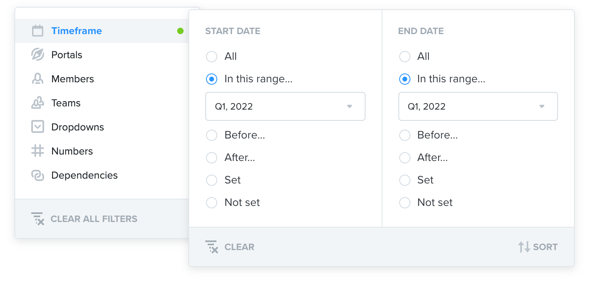Select After option under END DATE
Screen dimensions: 592x285
[405, 158]
